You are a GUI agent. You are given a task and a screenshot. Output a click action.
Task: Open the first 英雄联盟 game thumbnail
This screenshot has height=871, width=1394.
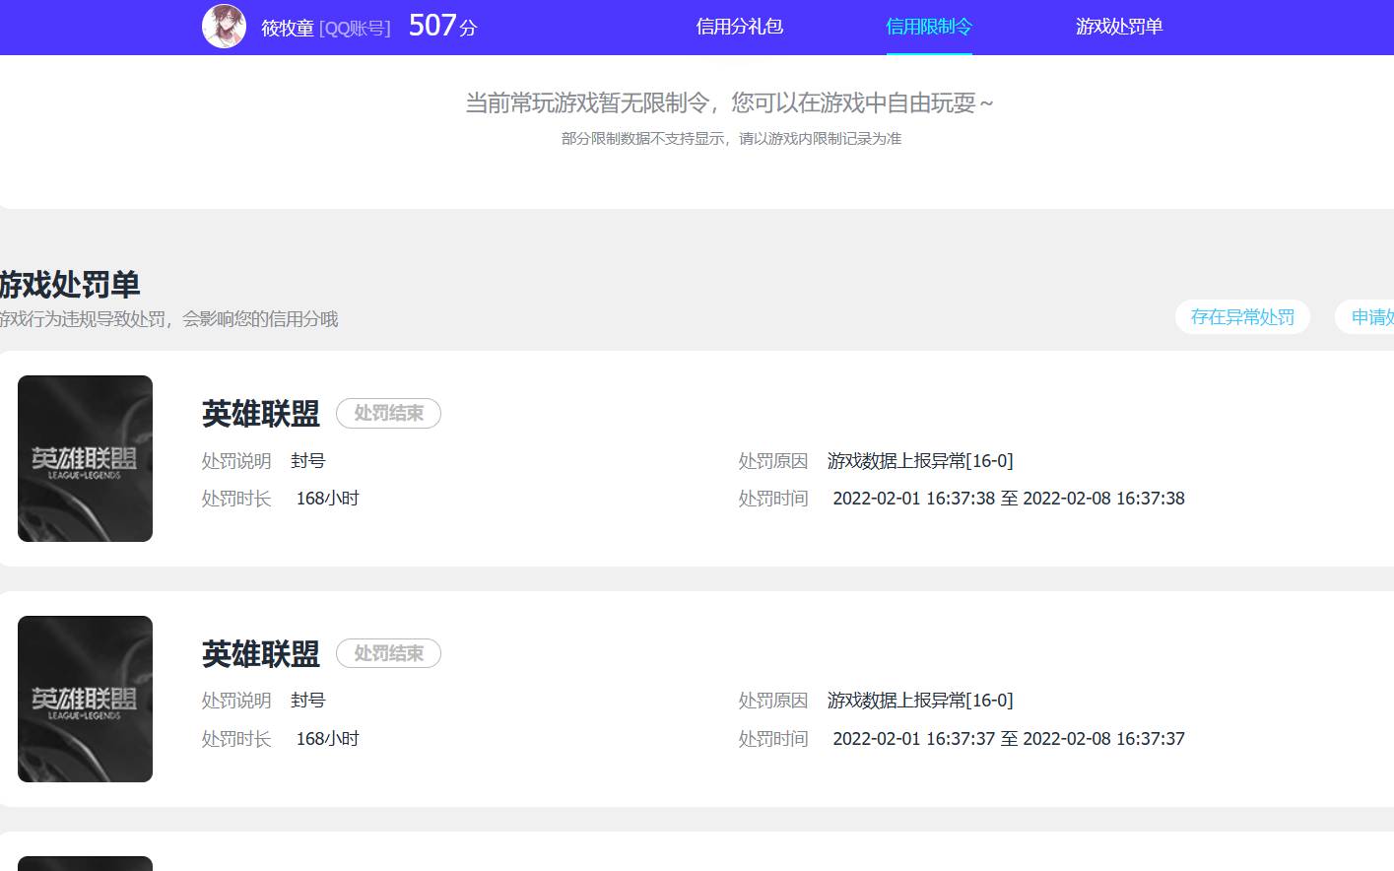click(x=85, y=458)
